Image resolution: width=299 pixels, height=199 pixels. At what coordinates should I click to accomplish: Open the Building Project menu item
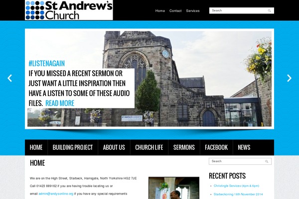click(73, 147)
